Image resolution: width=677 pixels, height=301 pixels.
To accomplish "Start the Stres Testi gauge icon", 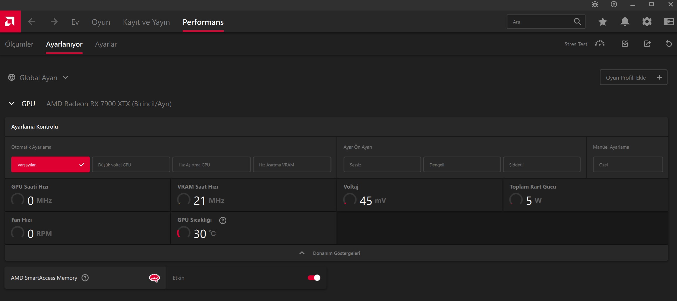I will coord(600,44).
